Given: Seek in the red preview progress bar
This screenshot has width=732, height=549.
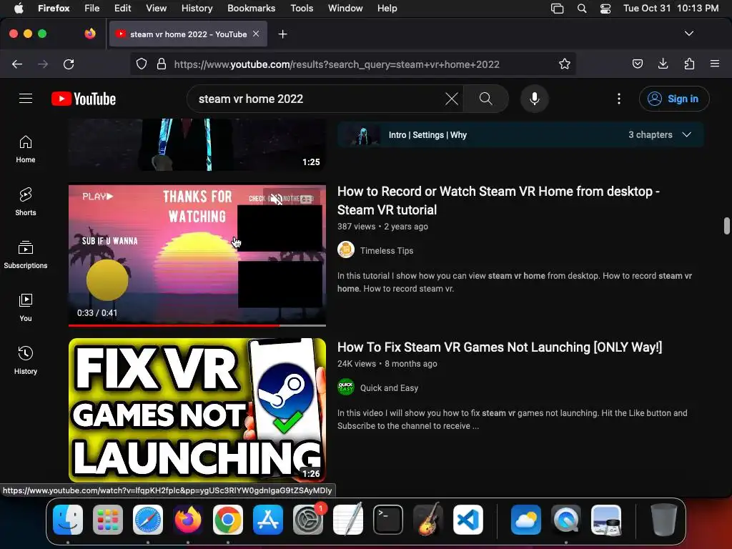Looking at the screenshot, I should click(x=197, y=325).
